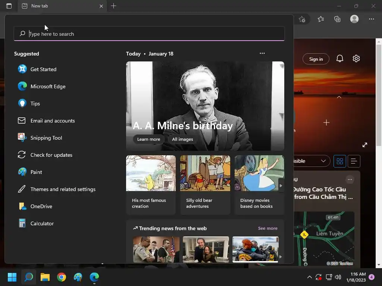Open His most famous creation card
This screenshot has width=382, height=286.
[151, 185]
